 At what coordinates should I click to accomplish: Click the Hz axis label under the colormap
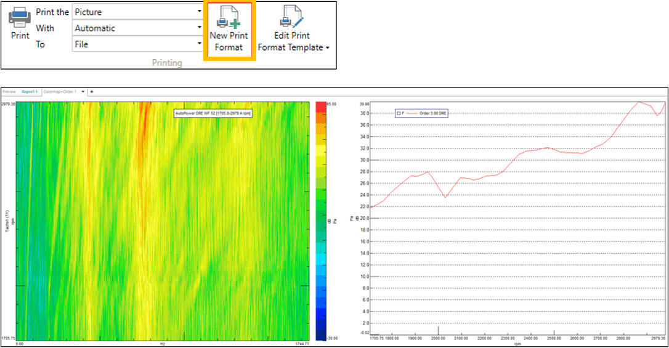163,344
